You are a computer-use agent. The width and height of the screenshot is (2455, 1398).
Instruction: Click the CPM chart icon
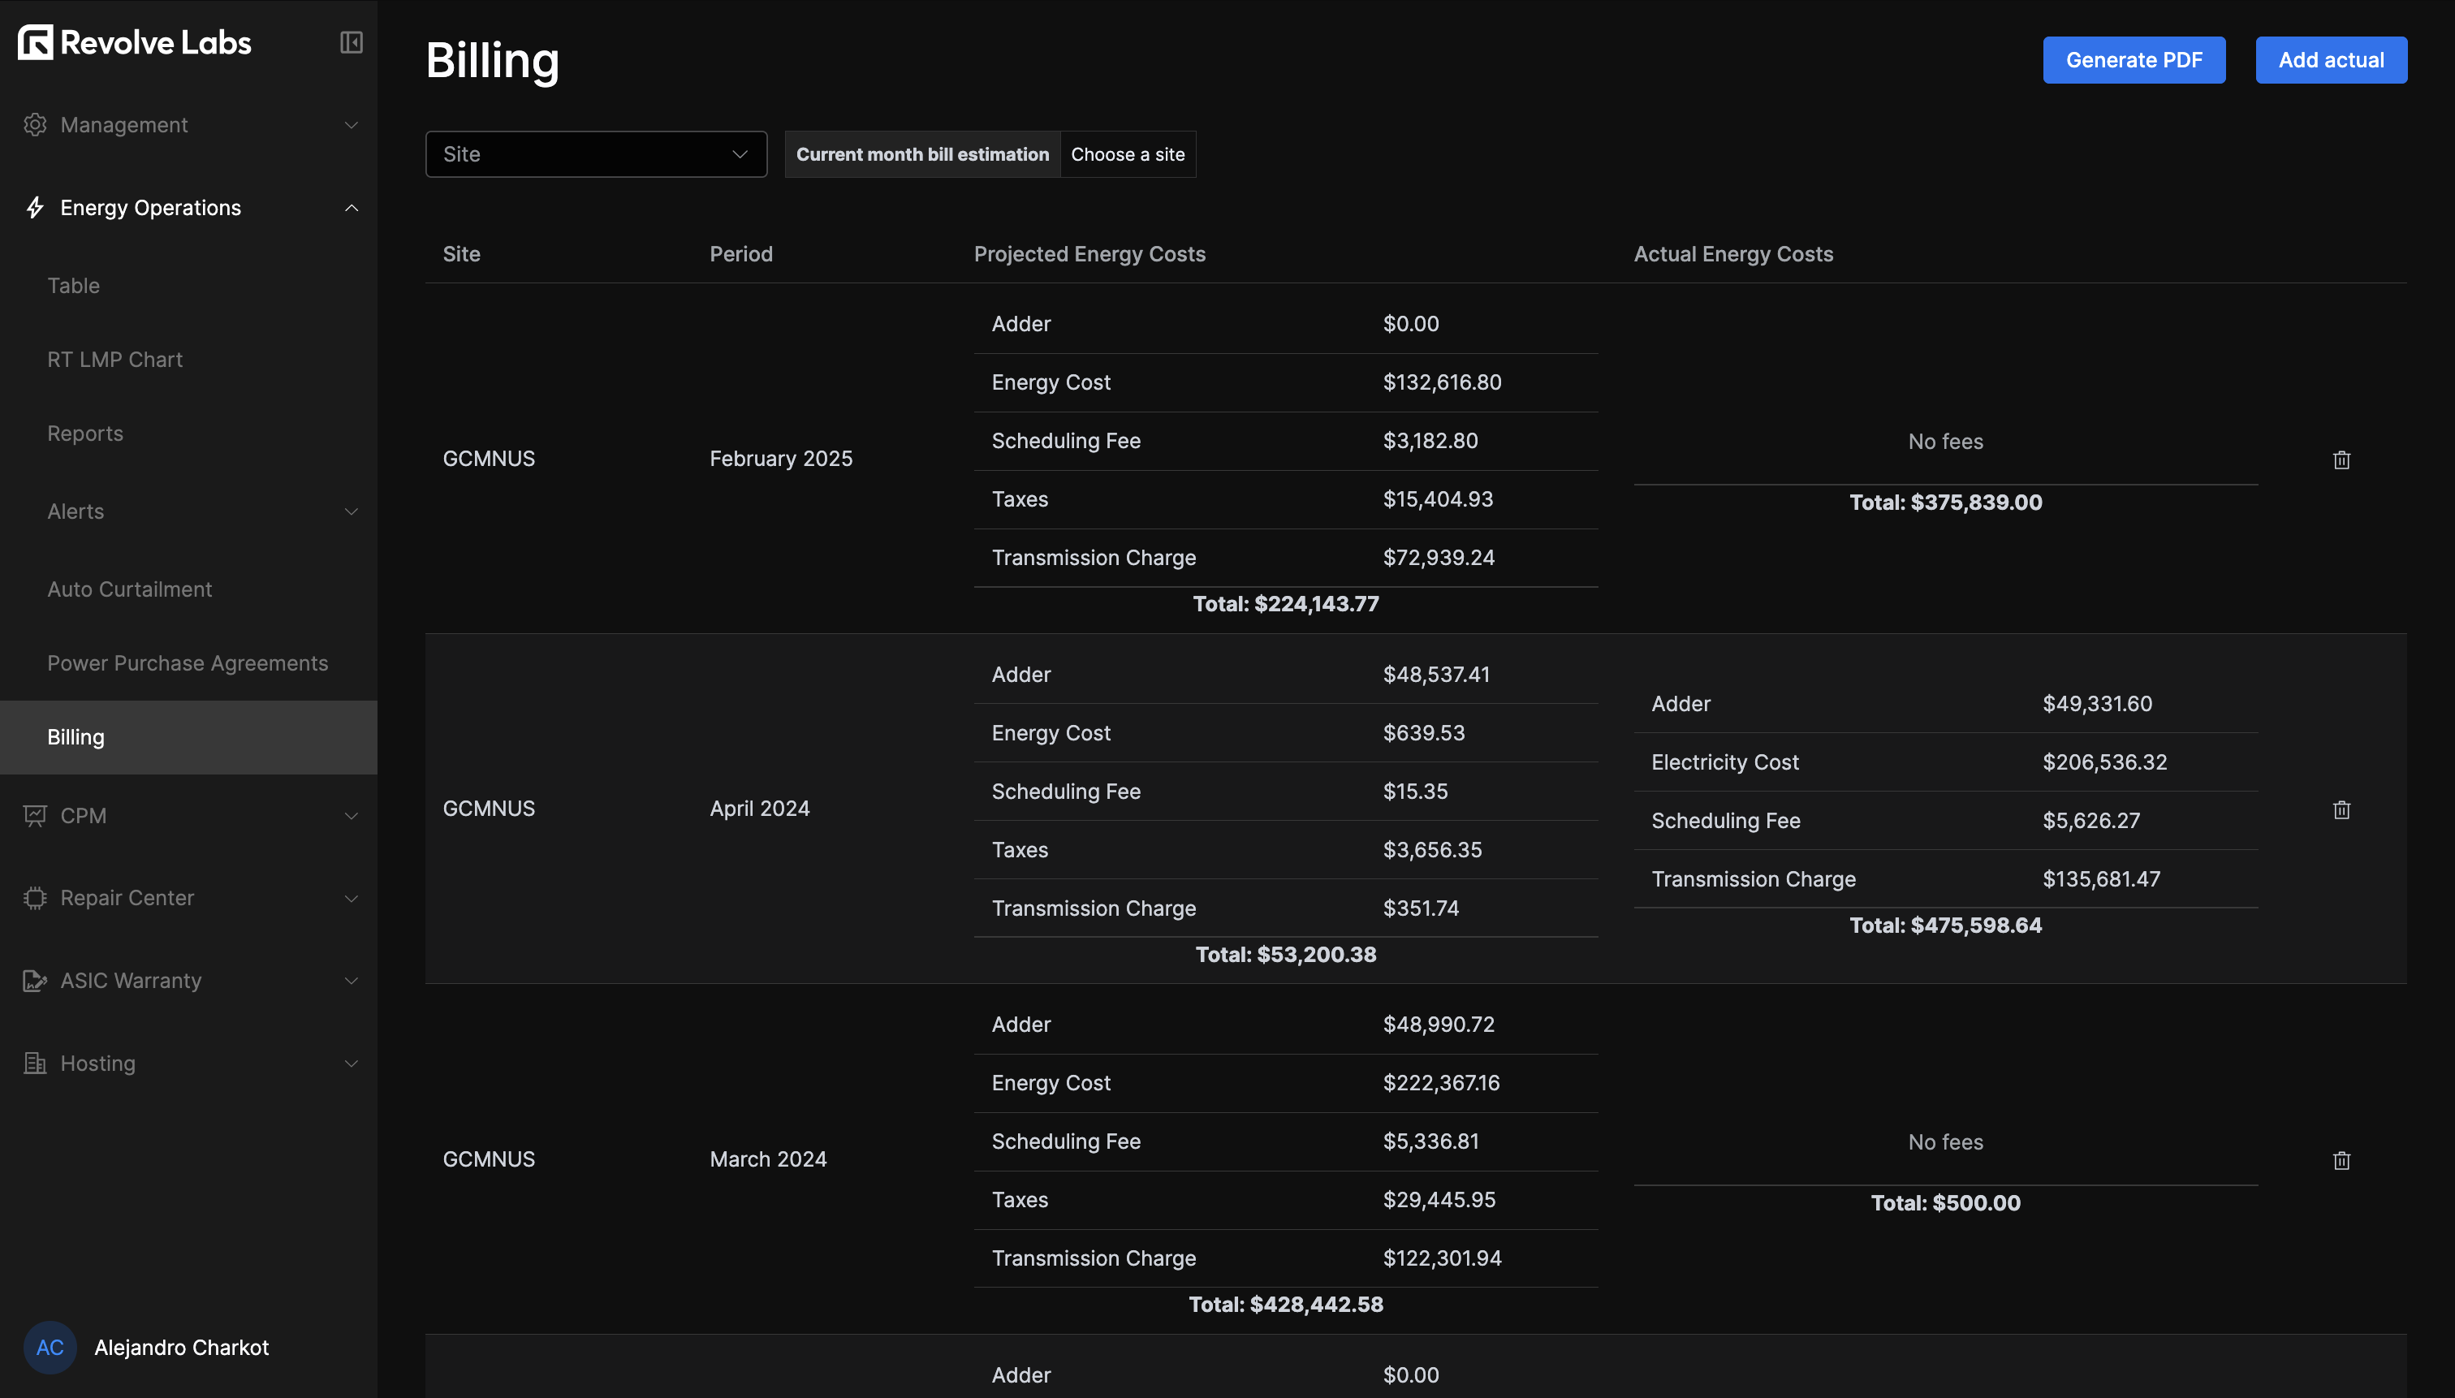36,815
